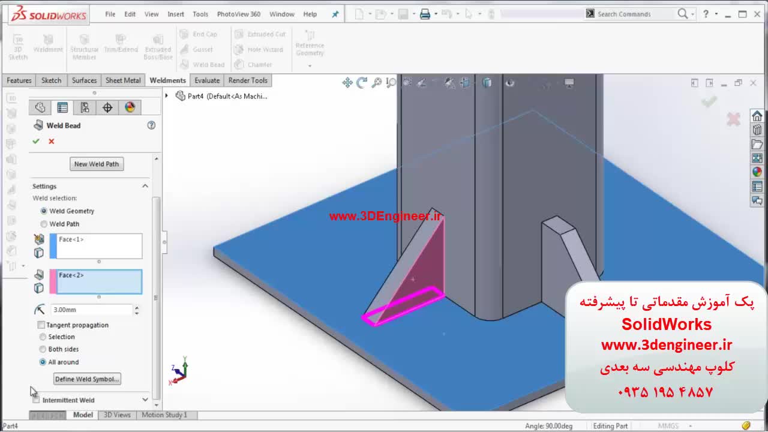This screenshot has height=432, width=768.
Task: Open the Weld Bead help icon
Action: tap(151, 125)
